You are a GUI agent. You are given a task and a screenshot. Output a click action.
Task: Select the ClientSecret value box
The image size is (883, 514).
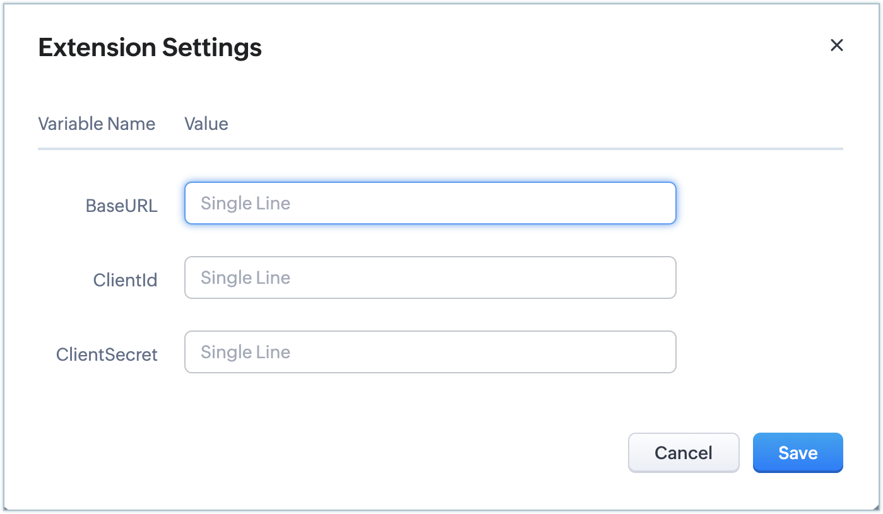[x=430, y=352]
